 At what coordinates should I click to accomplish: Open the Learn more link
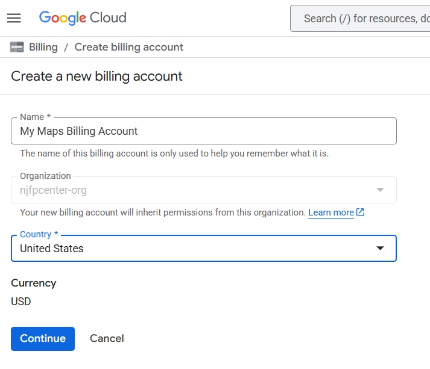pos(330,212)
